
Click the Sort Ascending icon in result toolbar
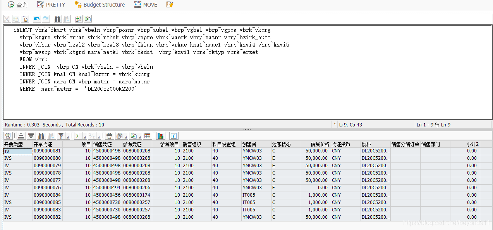click(x=21, y=136)
